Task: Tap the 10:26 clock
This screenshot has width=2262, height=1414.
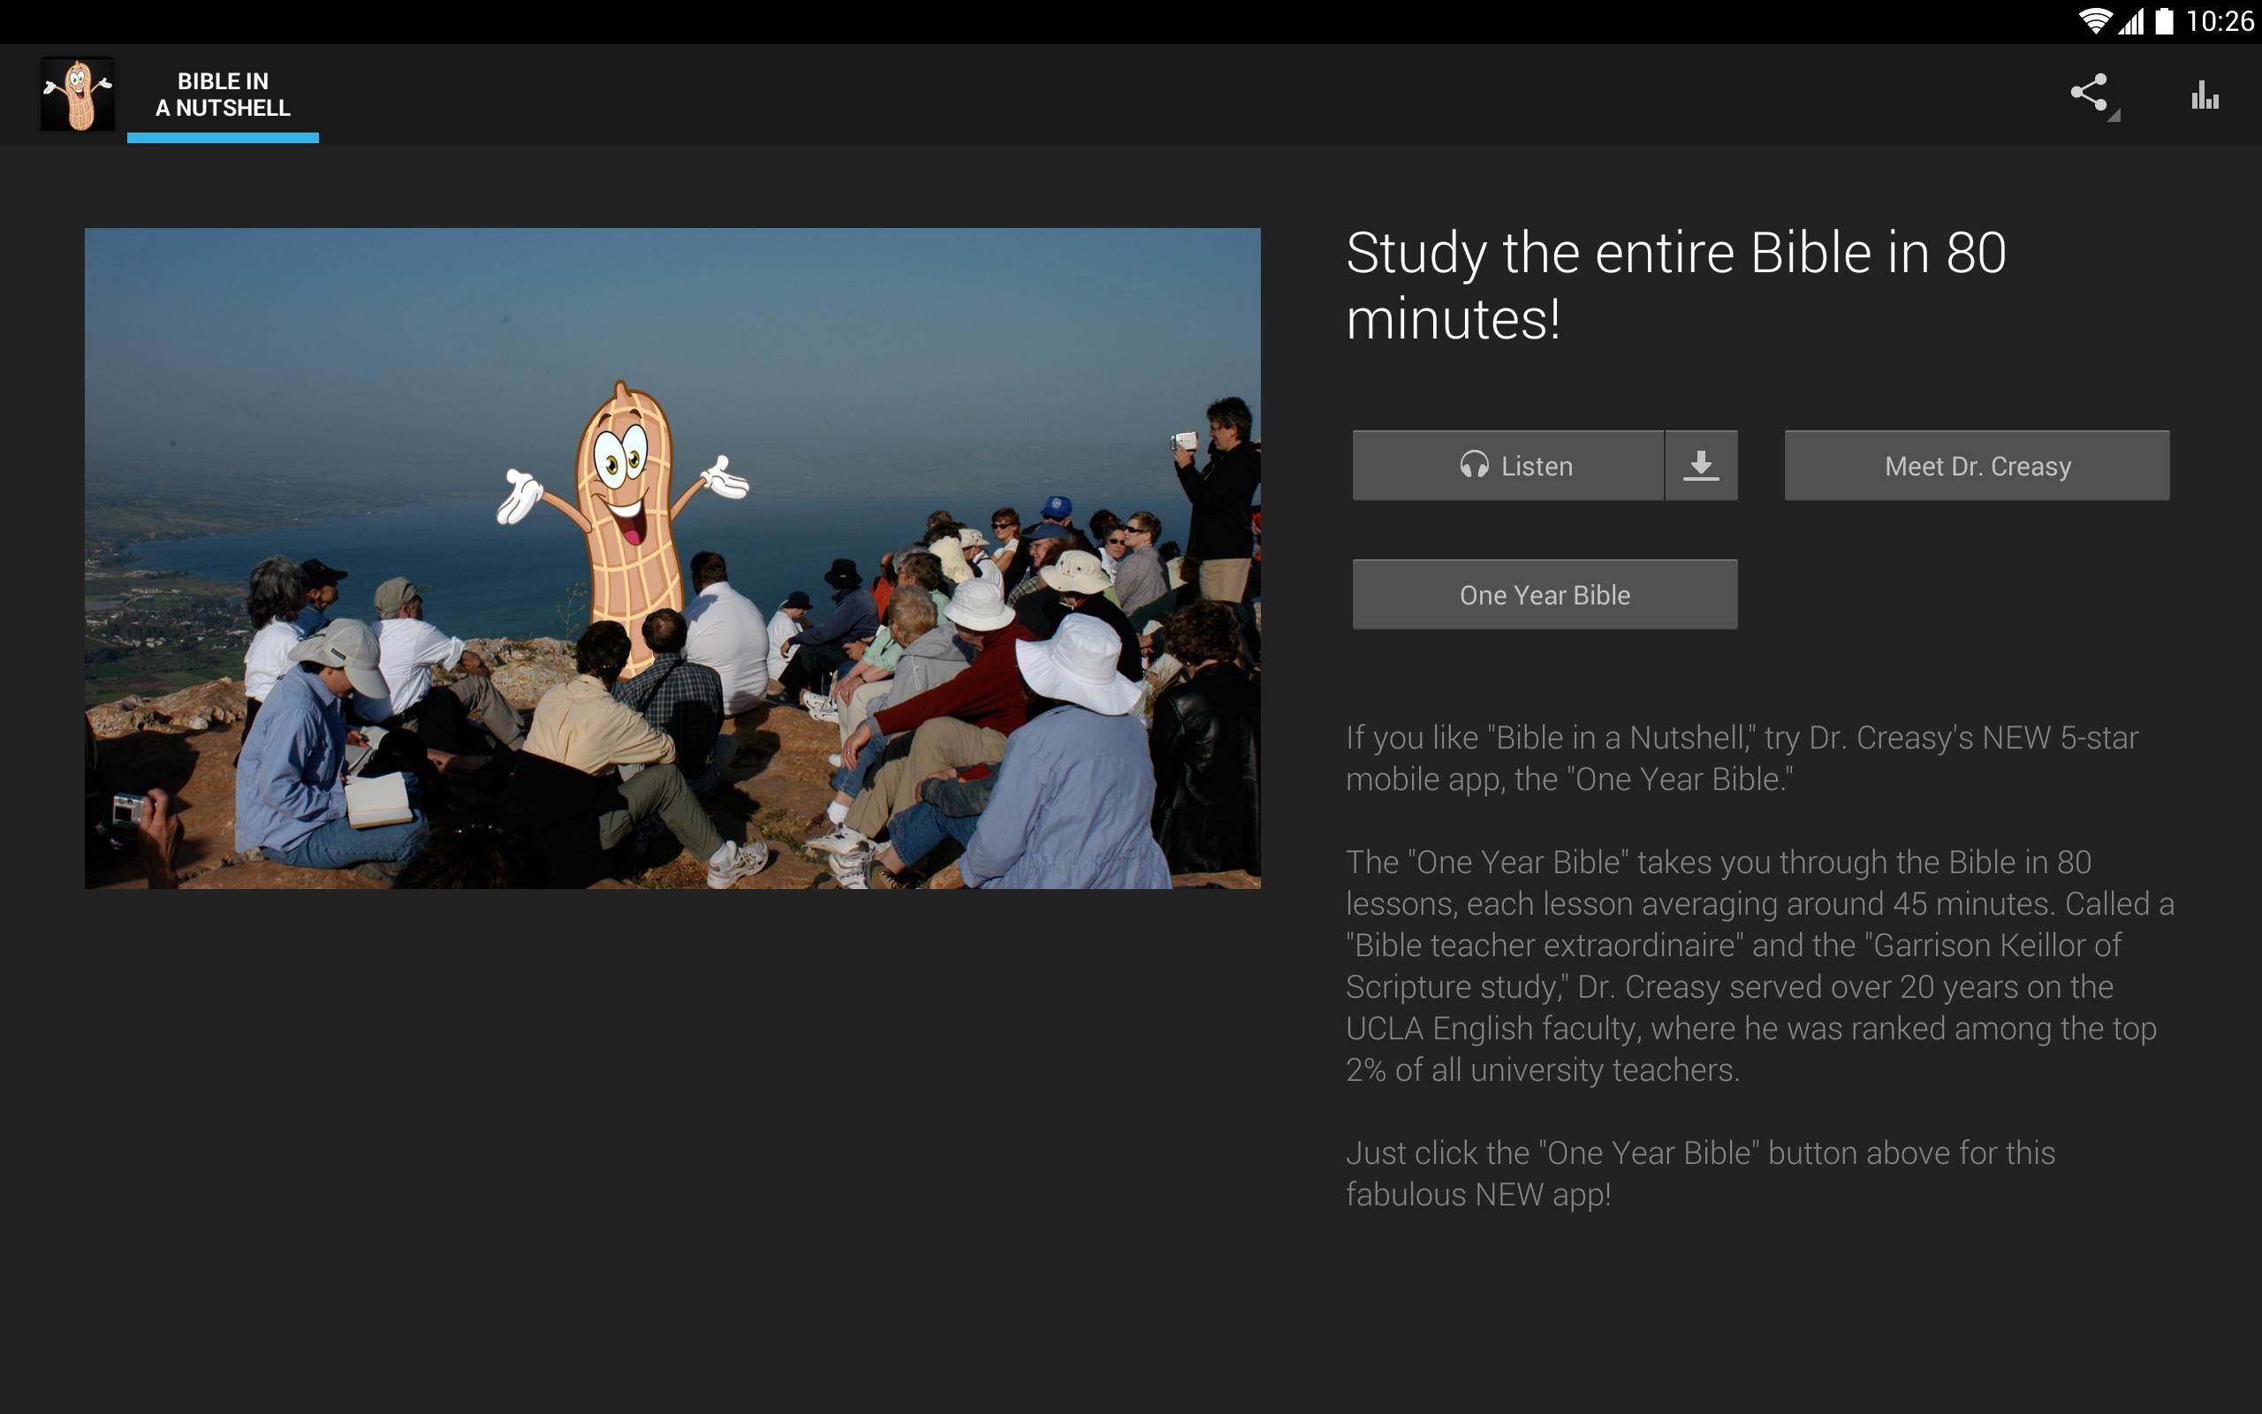Action: (2219, 20)
